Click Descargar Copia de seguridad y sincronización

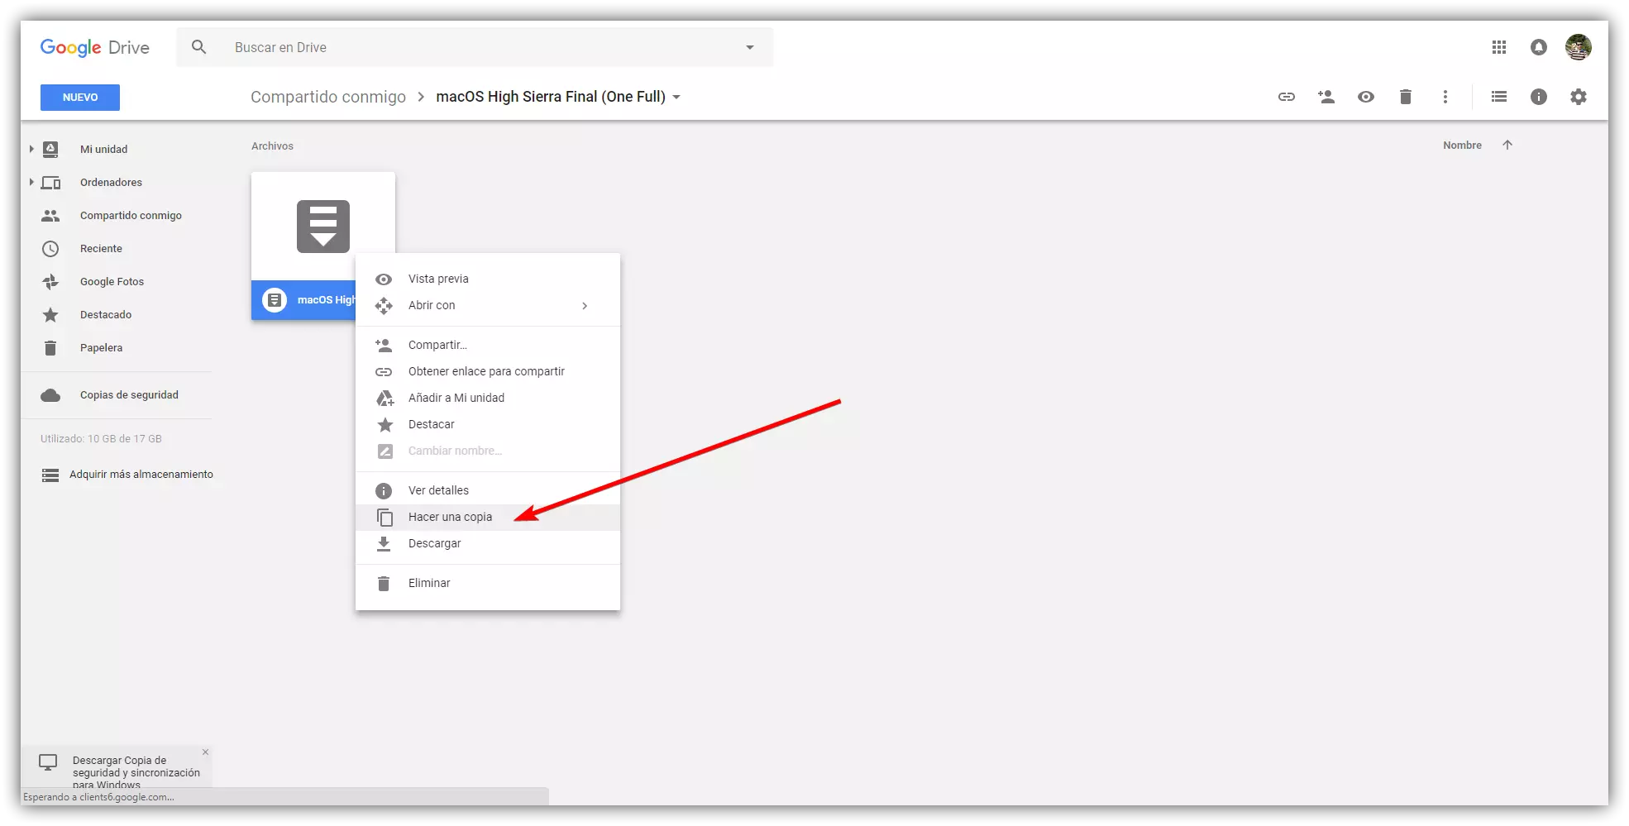tap(136, 772)
